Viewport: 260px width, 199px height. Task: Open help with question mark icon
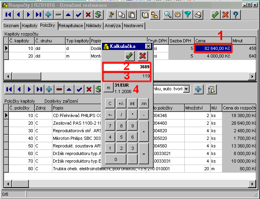tap(236, 15)
